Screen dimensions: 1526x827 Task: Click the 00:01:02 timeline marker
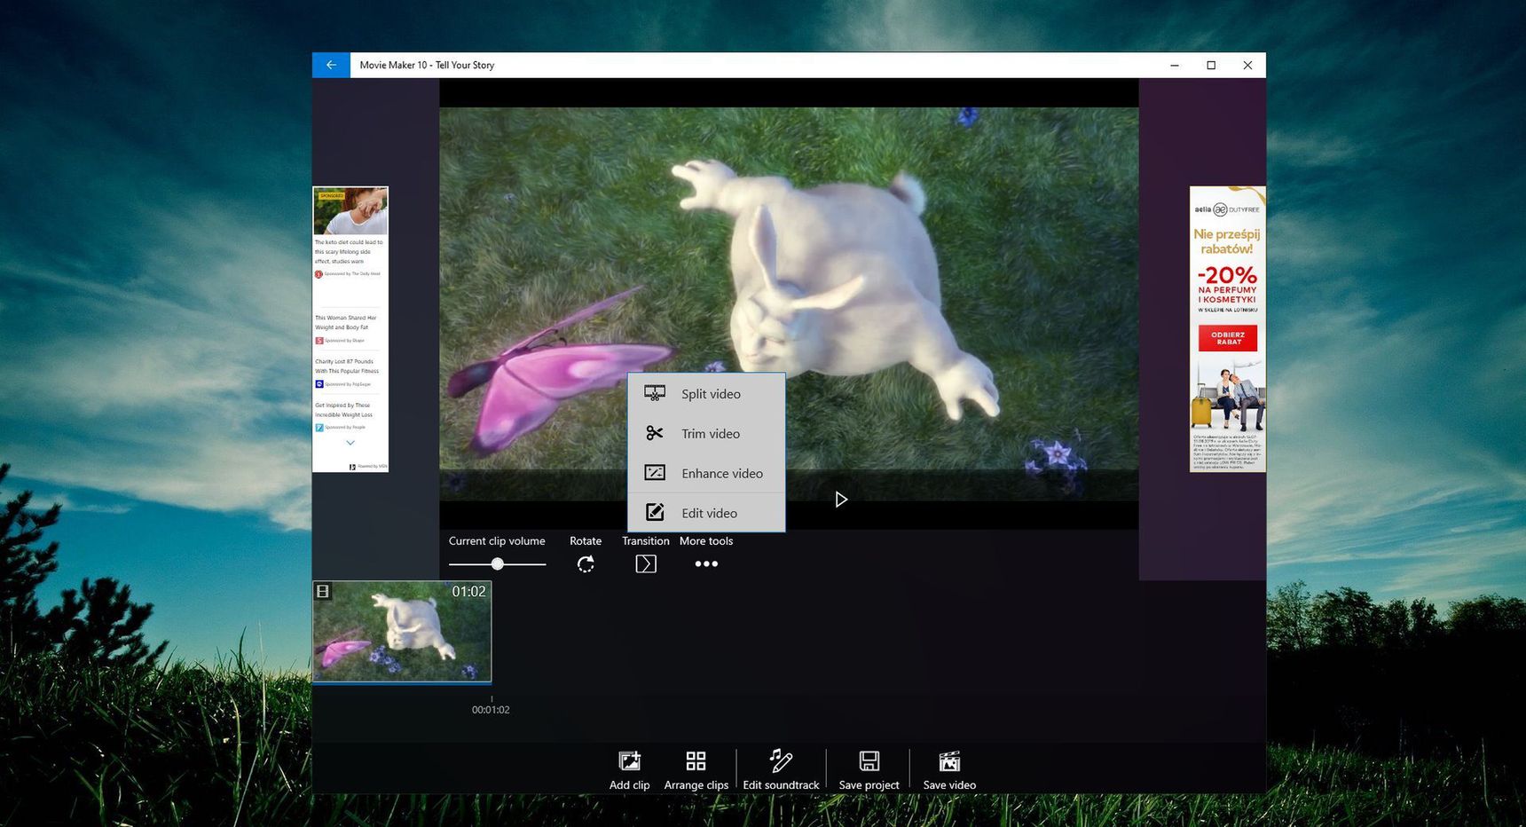[x=491, y=710]
